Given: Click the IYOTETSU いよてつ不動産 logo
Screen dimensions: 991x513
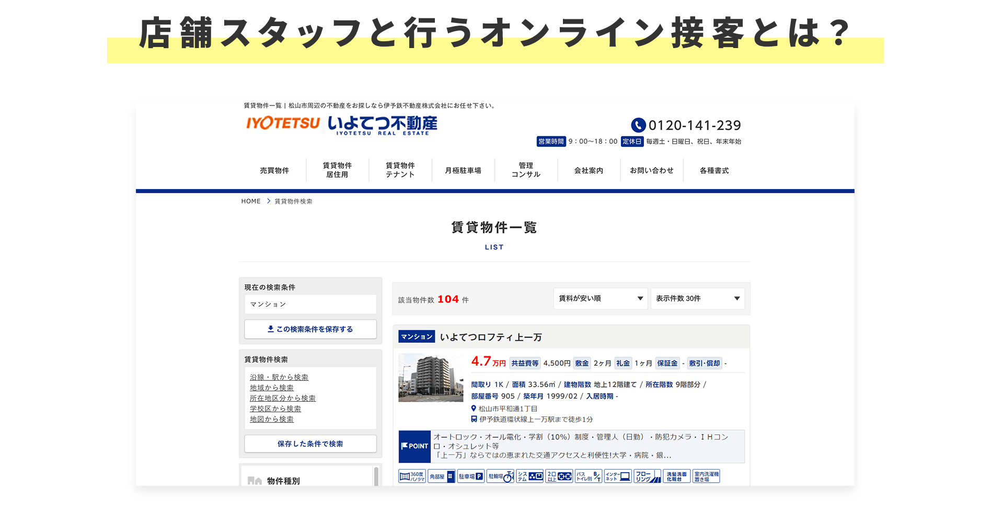Looking at the screenshot, I should tap(341, 125).
